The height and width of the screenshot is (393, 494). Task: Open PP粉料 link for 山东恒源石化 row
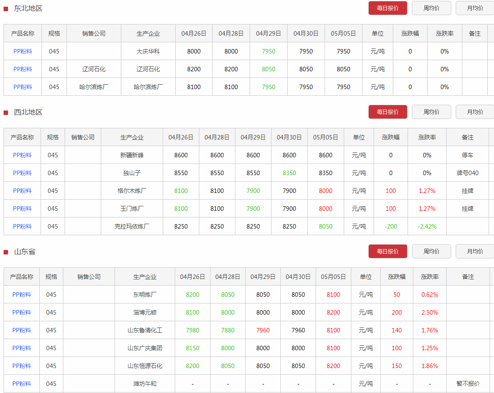(21, 366)
